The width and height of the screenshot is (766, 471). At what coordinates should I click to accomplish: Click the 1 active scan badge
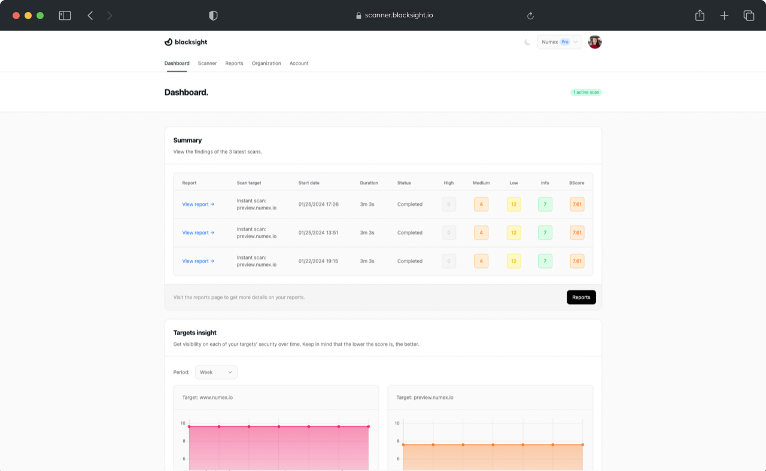[586, 92]
